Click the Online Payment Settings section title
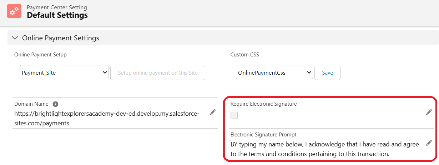 coord(61,38)
